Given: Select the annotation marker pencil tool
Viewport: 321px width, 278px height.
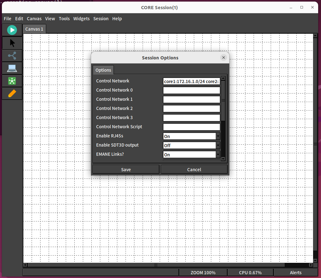Looking at the screenshot, I should (x=12, y=93).
